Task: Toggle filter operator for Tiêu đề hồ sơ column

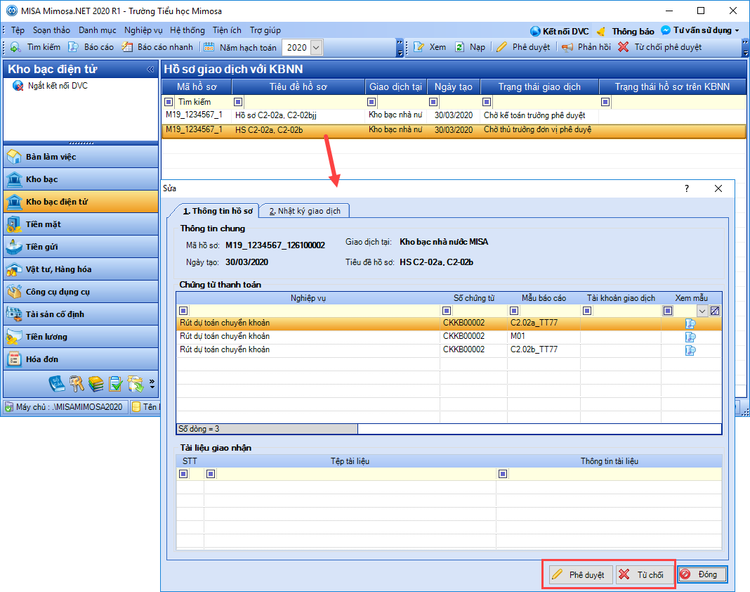Action: pos(238,102)
